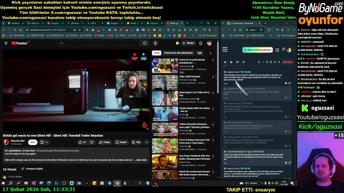Select the İlgili filter chip
The width and height of the screenshot is (344, 193).
(200, 53)
